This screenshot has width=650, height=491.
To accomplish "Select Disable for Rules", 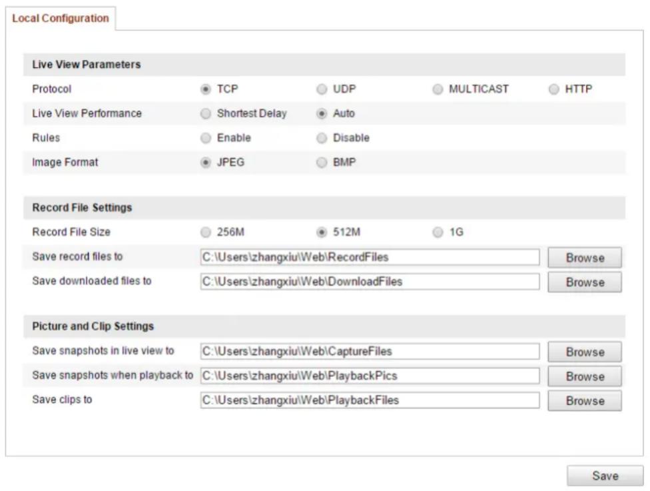I will [x=322, y=138].
